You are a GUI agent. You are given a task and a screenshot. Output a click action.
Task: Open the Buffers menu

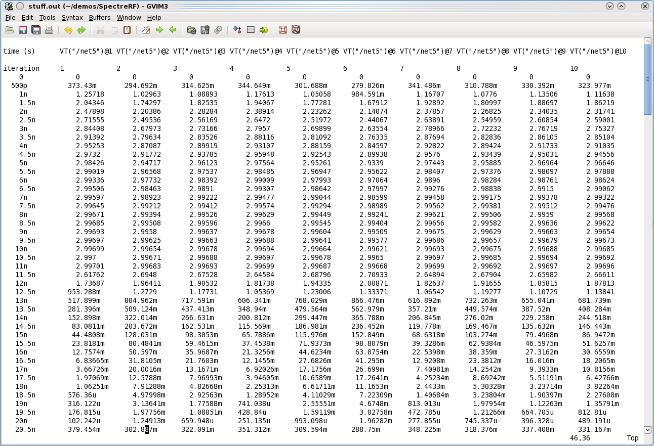(100, 17)
